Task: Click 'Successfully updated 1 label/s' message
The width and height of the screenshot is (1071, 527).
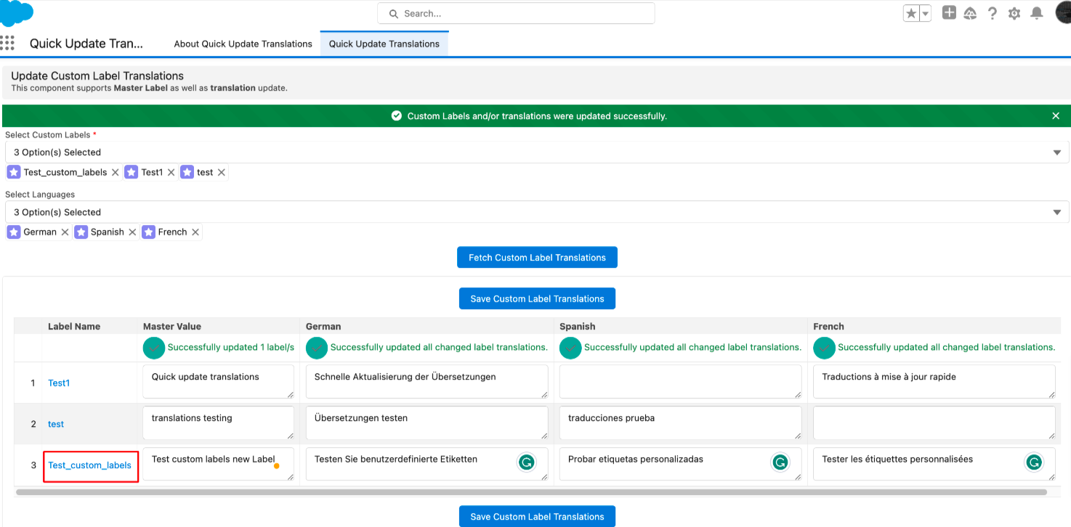Action: pos(231,348)
